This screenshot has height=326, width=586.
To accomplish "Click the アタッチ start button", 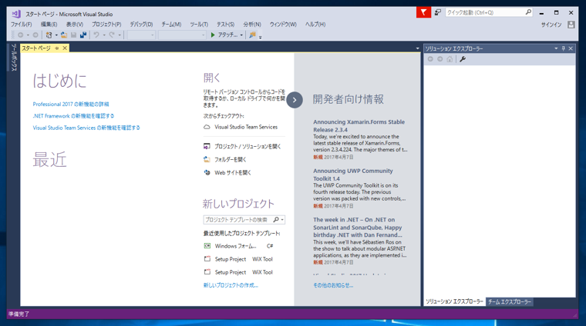I will [x=224, y=35].
